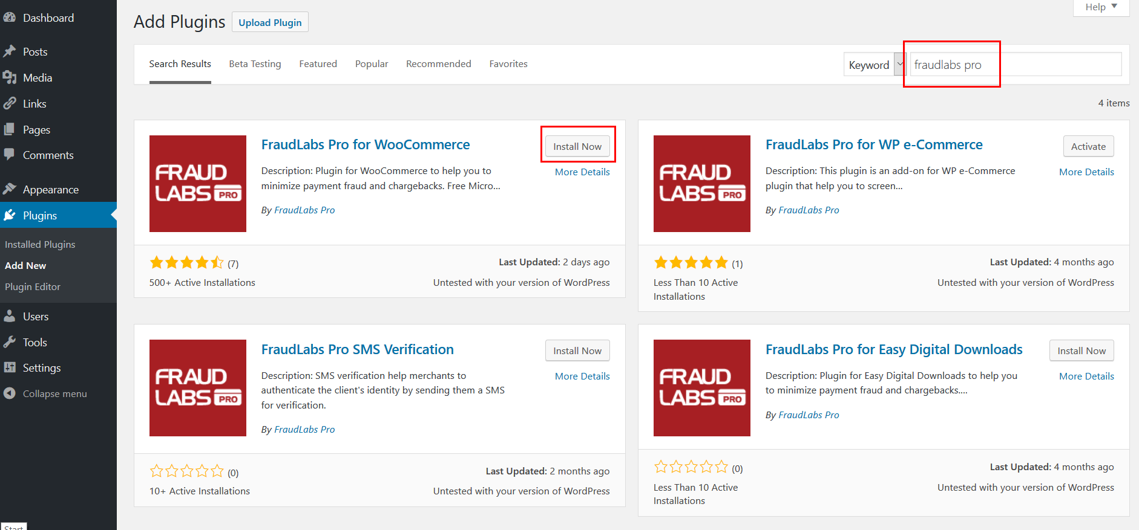The width and height of the screenshot is (1139, 530).
Task: Switch to the Search Results tab
Action: pos(180,64)
